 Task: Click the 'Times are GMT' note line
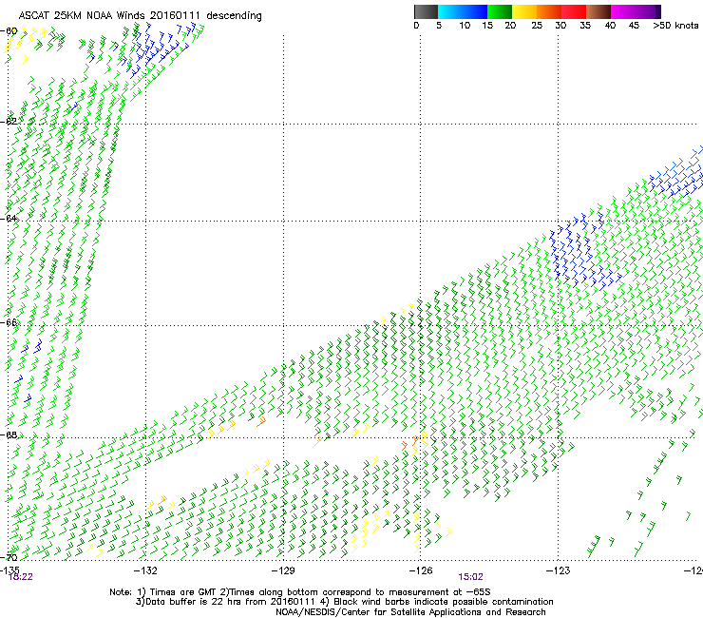(300, 592)
